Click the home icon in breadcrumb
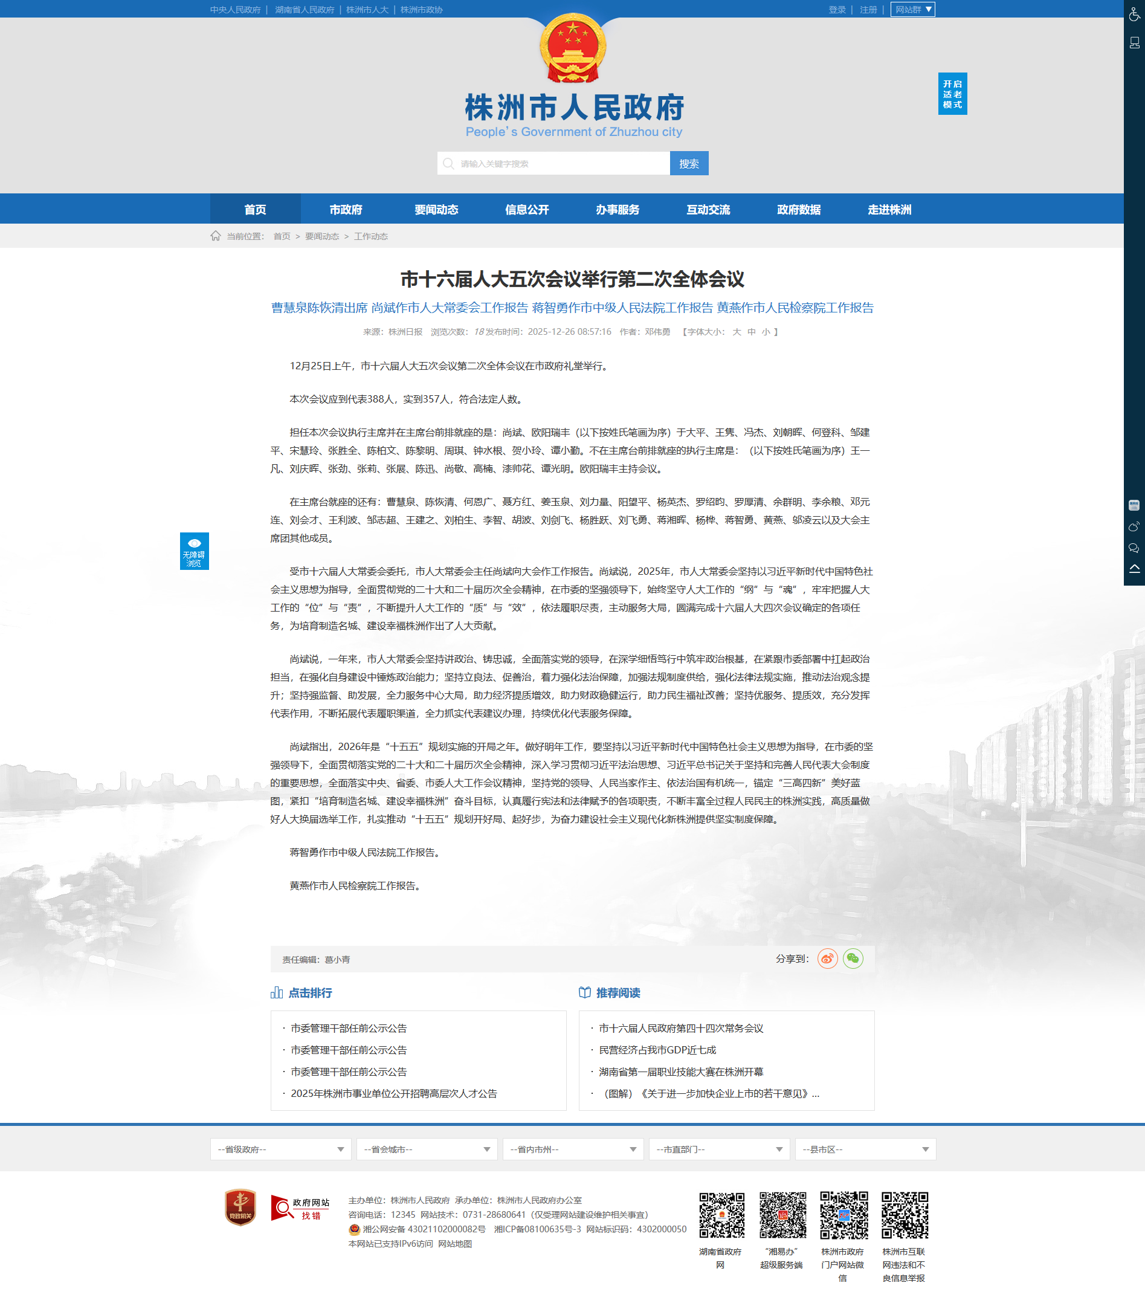 (x=215, y=236)
